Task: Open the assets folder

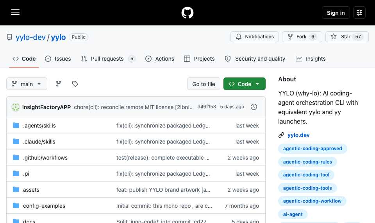Action: [x=31, y=190]
